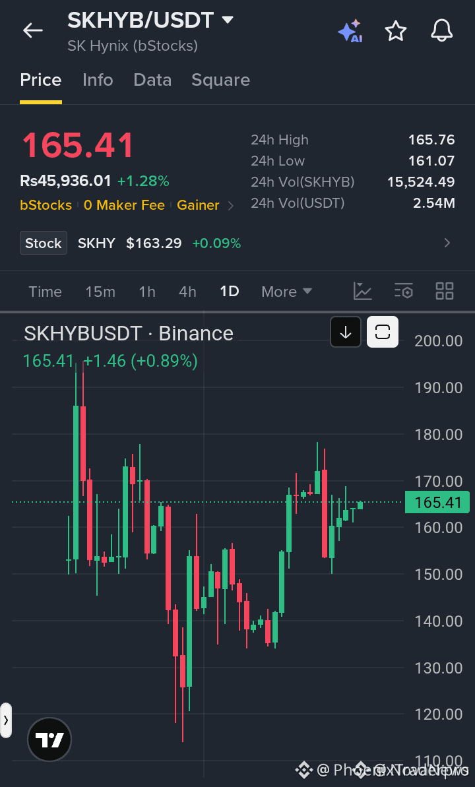Switch to the Data tab

click(x=152, y=80)
